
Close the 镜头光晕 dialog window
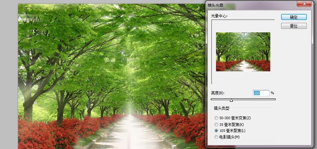pyautogui.click(x=304, y=4)
